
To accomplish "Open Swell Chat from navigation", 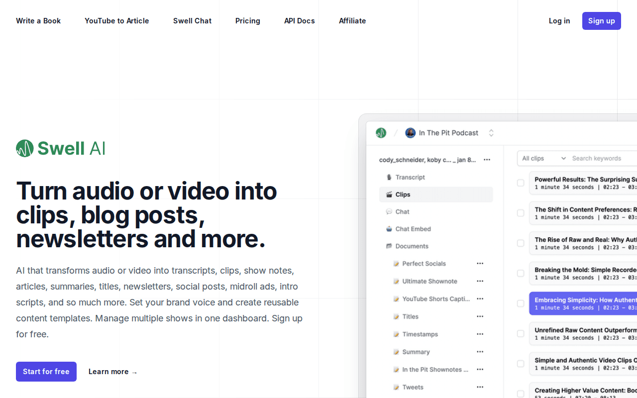I will 193,21.
